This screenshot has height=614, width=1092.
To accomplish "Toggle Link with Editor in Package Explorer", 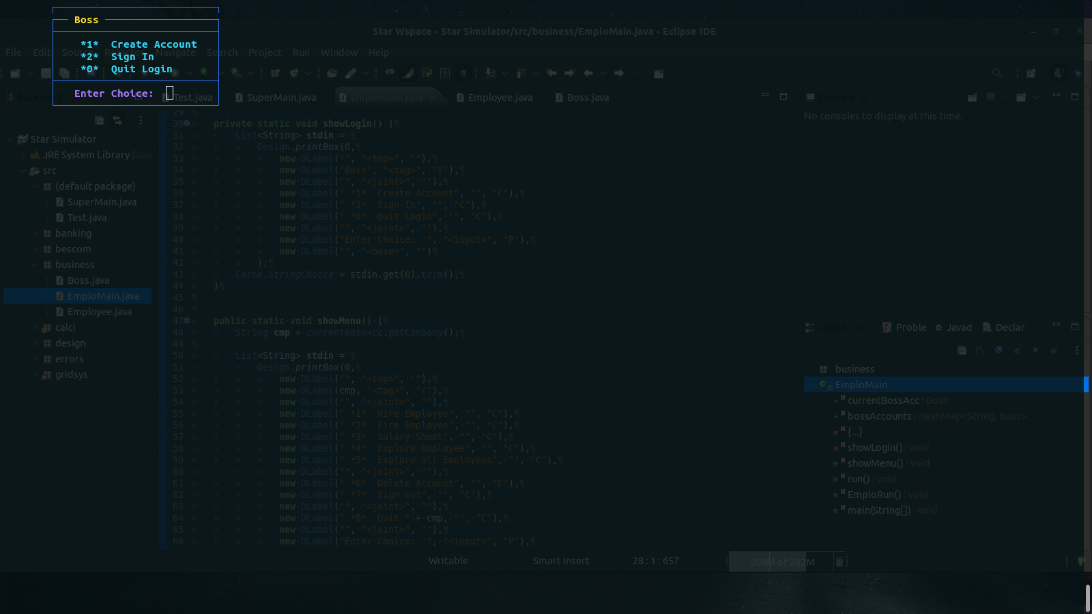I will pos(117,120).
